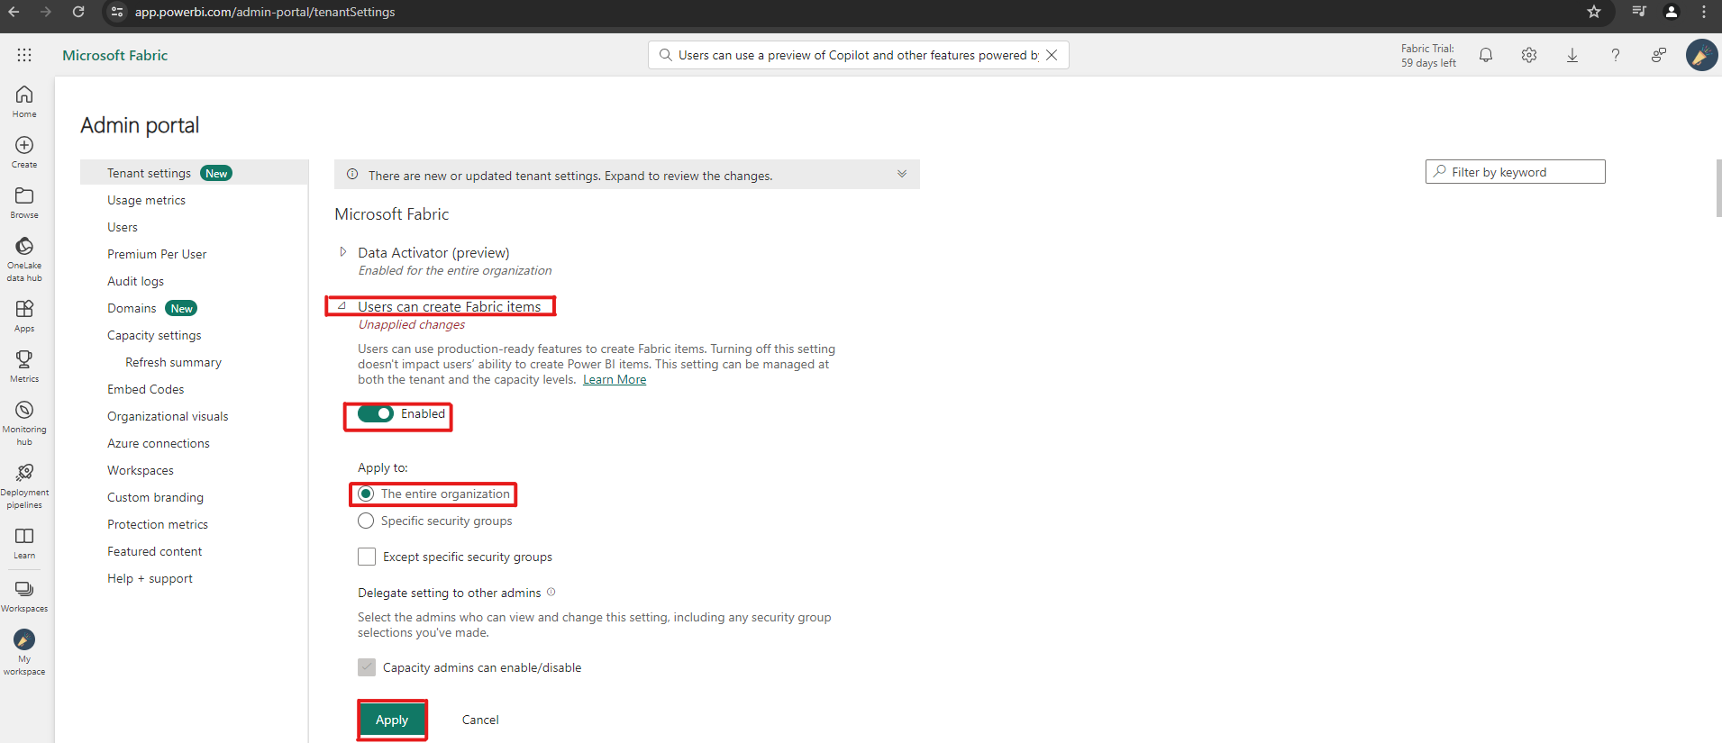Select Specific security groups radio button
This screenshot has height=743, width=1722.
(366, 521)
